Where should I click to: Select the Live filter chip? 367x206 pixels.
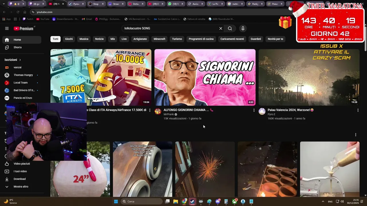point(124,39)
